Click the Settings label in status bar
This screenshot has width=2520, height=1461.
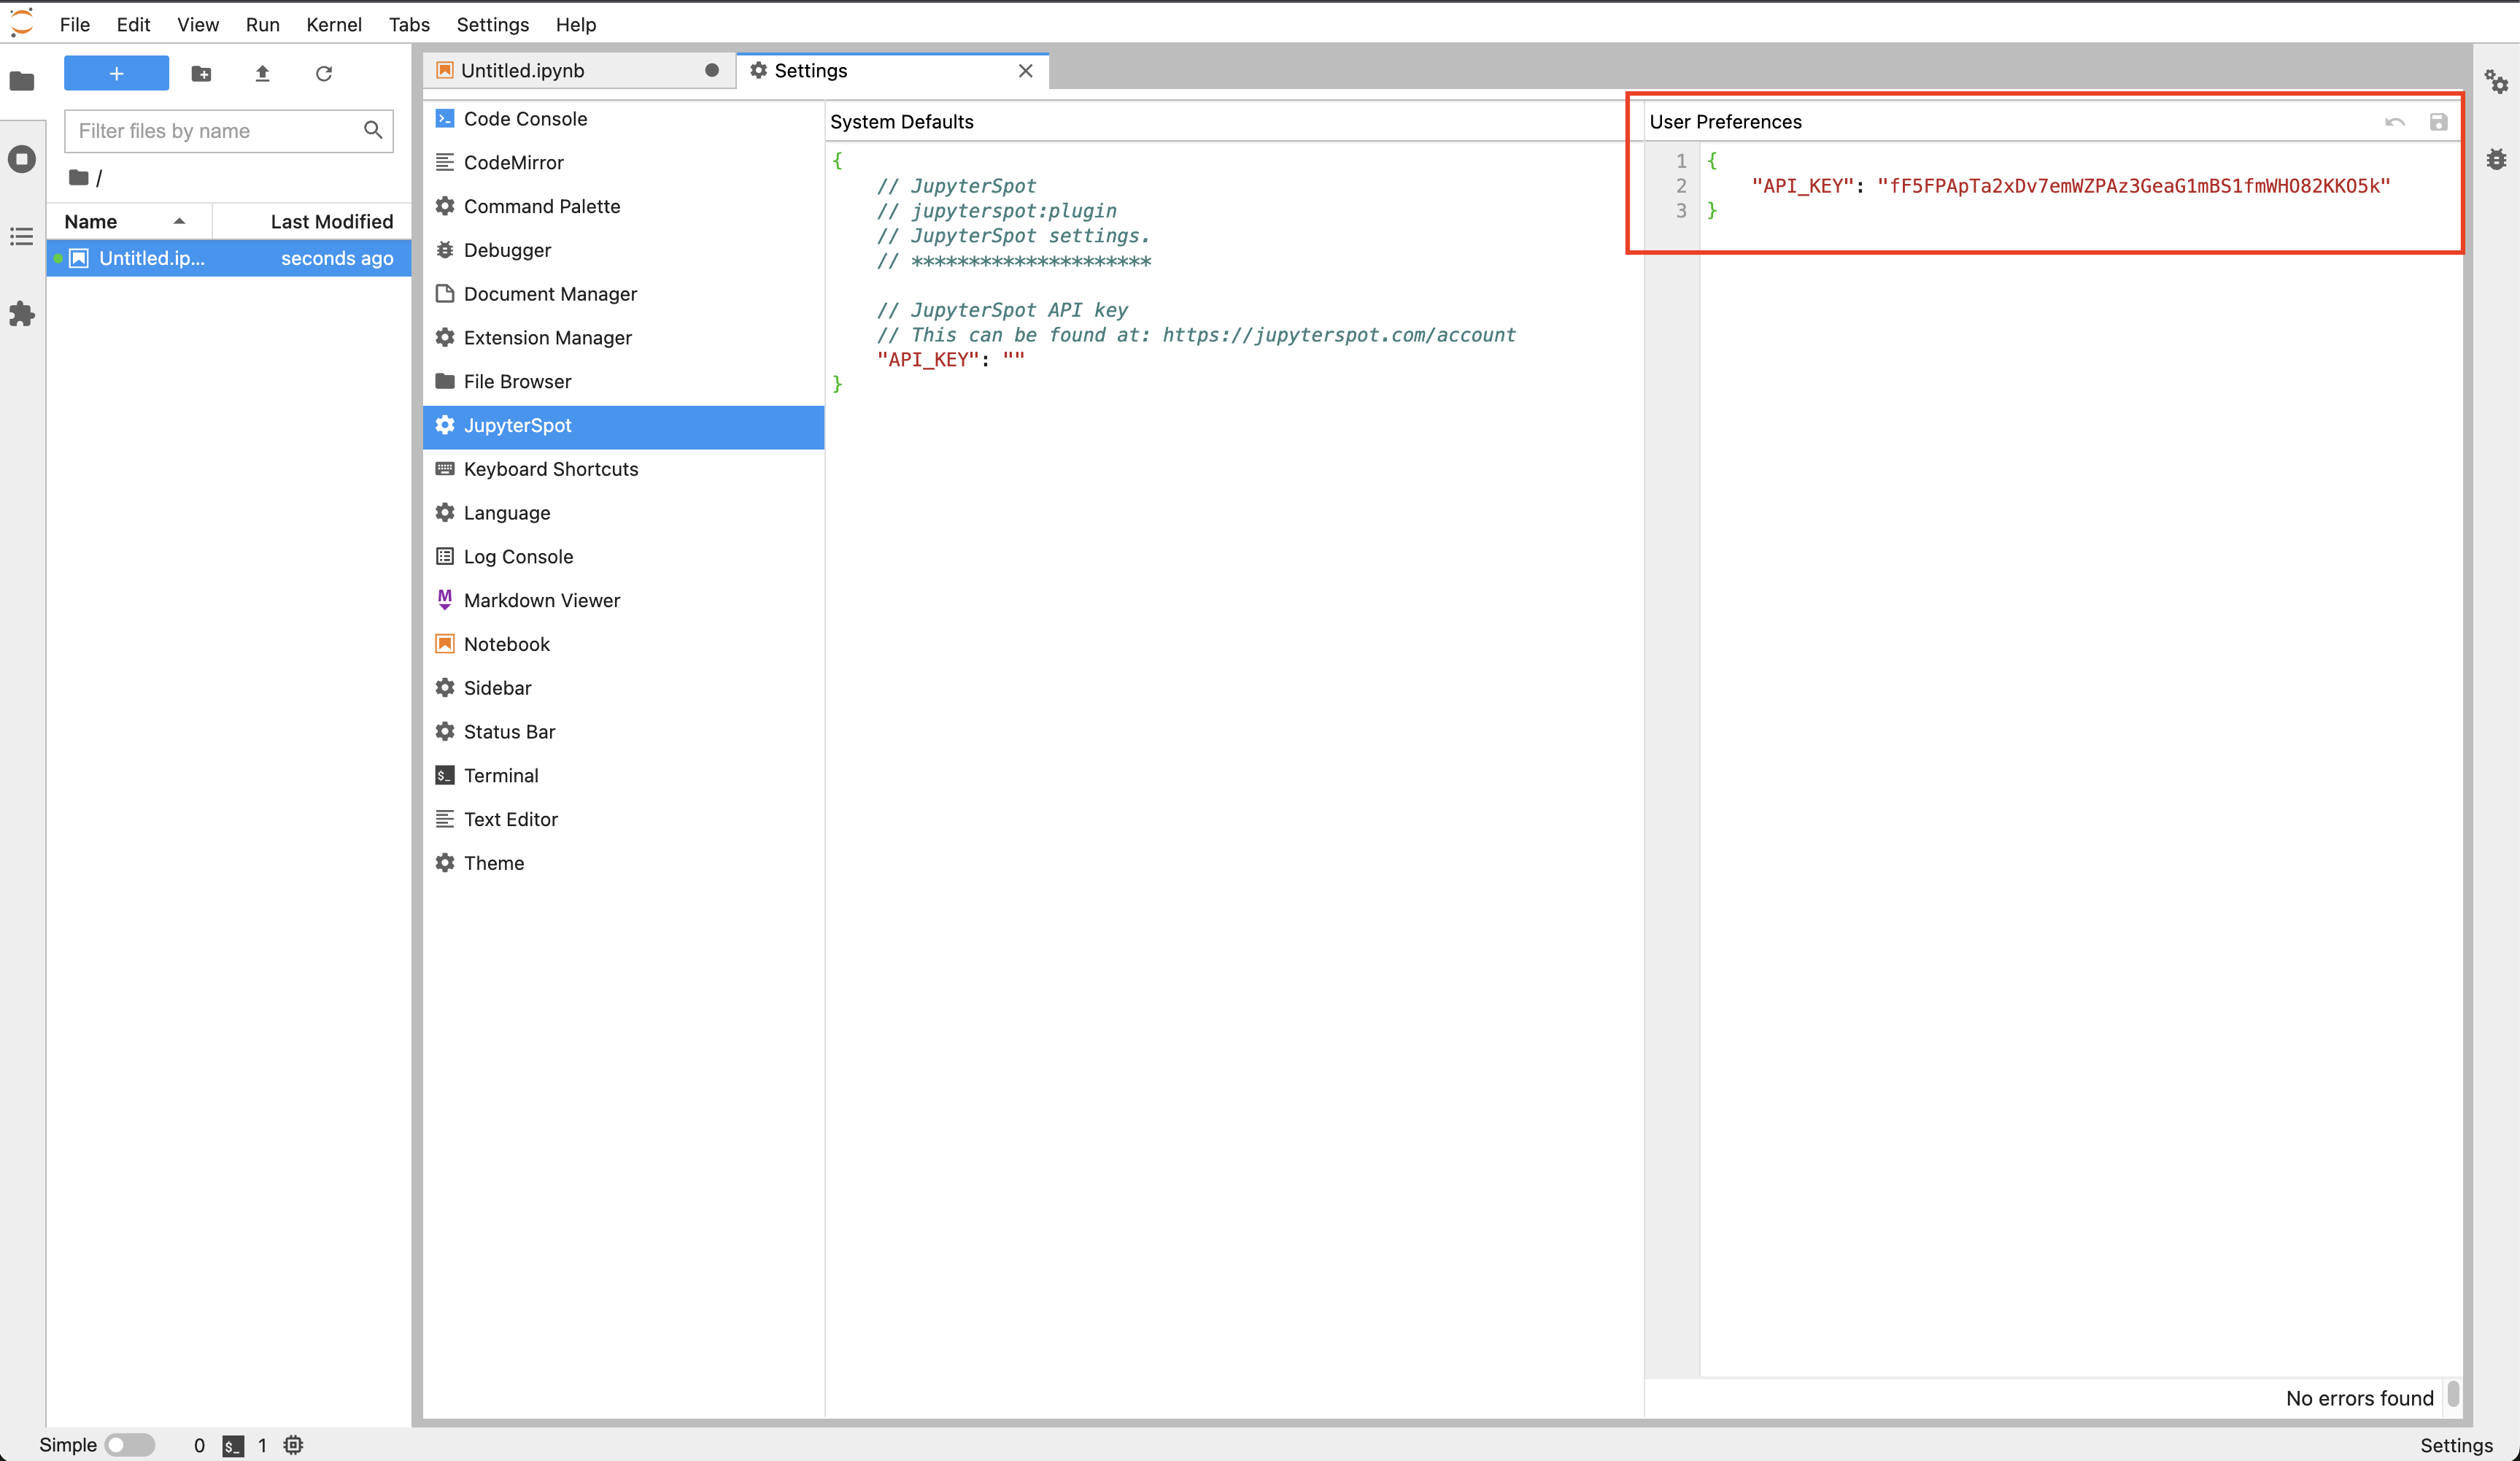2456,1445
